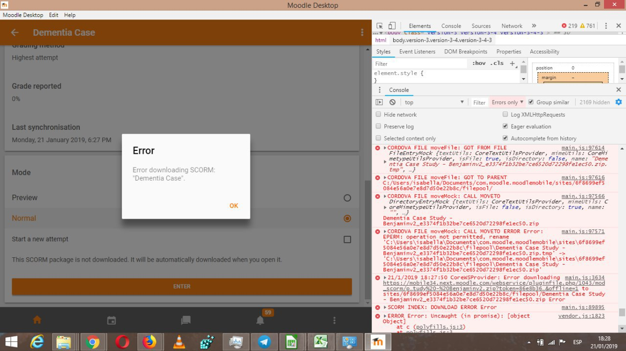Open the DOM Breakpoints tab

(x=466, y=51)
